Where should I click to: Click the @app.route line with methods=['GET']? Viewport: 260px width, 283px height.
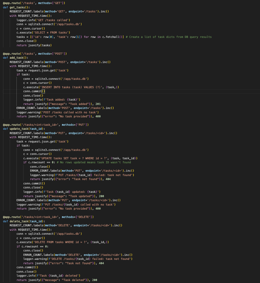(x=34, y=3)
